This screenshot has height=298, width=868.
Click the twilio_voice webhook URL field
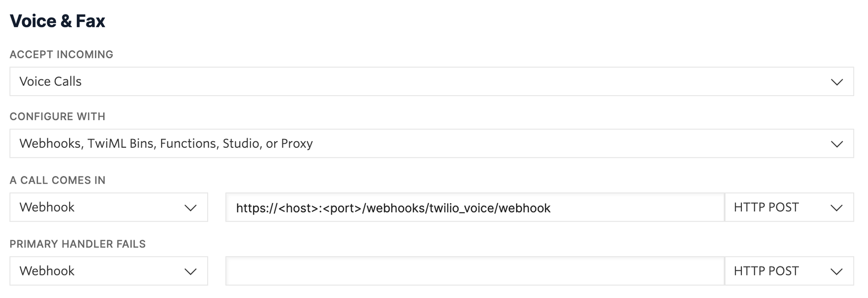(475, 208)
